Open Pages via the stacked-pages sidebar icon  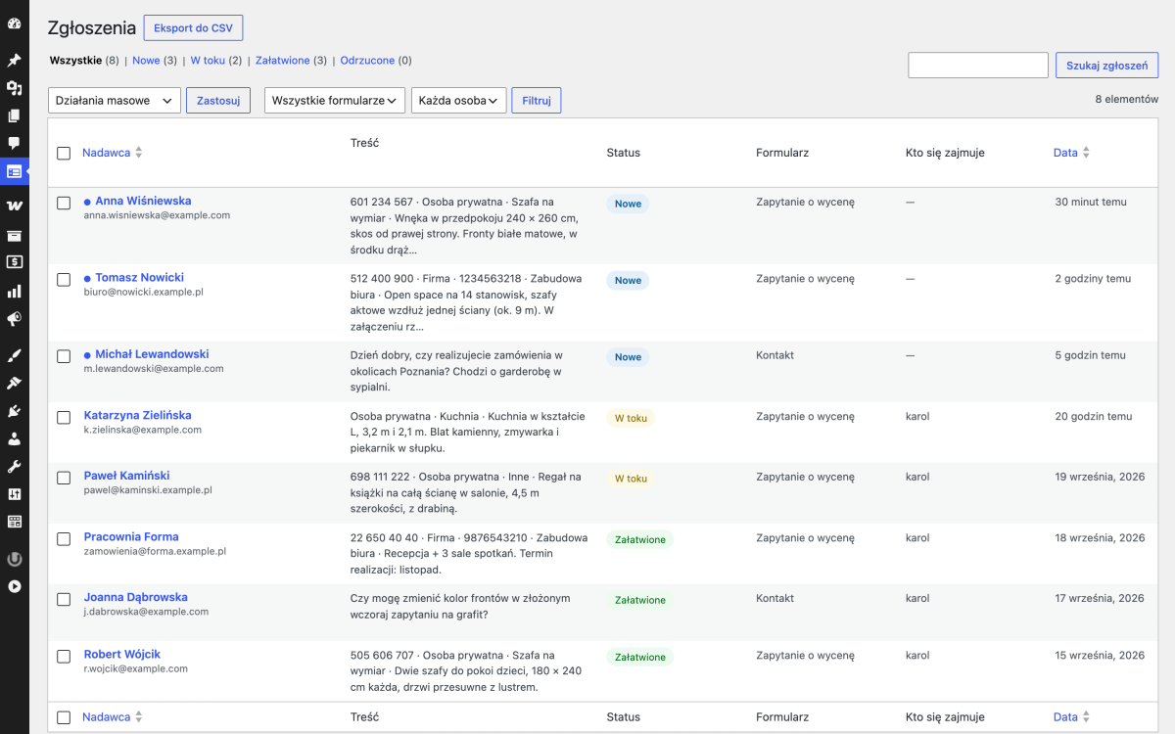pyautogui.click(x=15, y=115)
